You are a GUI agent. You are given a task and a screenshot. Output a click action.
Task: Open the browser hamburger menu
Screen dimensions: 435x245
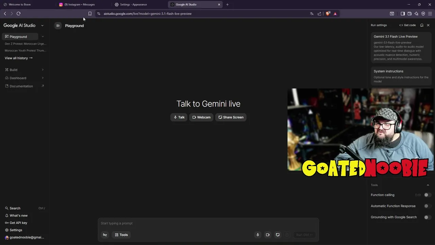430,14
